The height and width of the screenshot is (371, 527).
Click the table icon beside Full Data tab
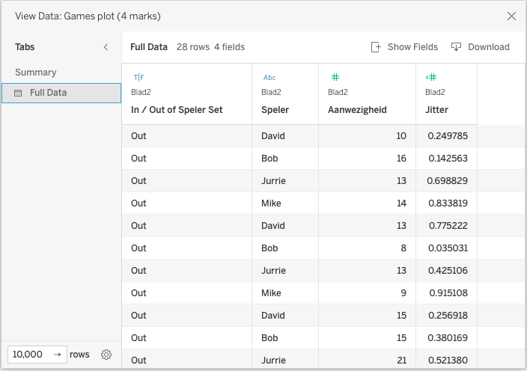(x=19, y=93)
